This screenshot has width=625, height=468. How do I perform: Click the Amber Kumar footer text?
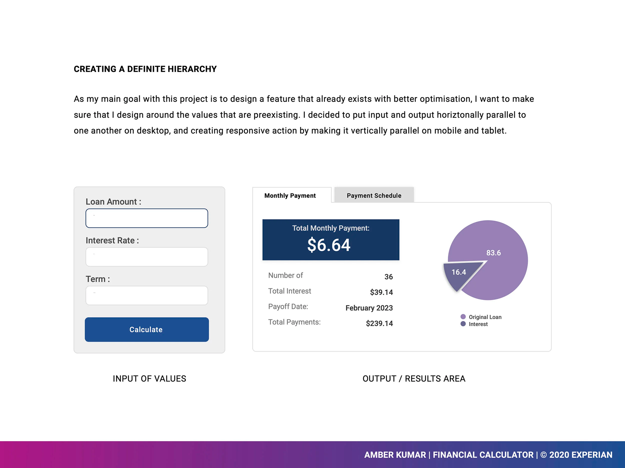(395, 455)
